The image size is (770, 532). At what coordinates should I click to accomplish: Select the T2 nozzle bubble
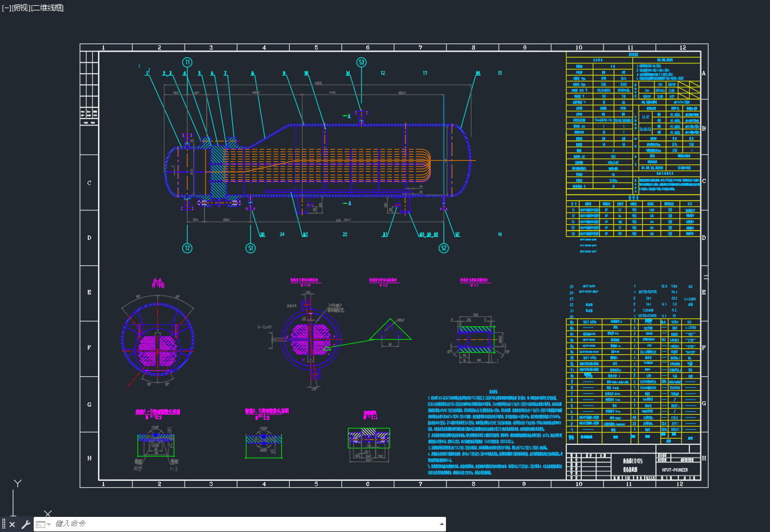[187, 248]
